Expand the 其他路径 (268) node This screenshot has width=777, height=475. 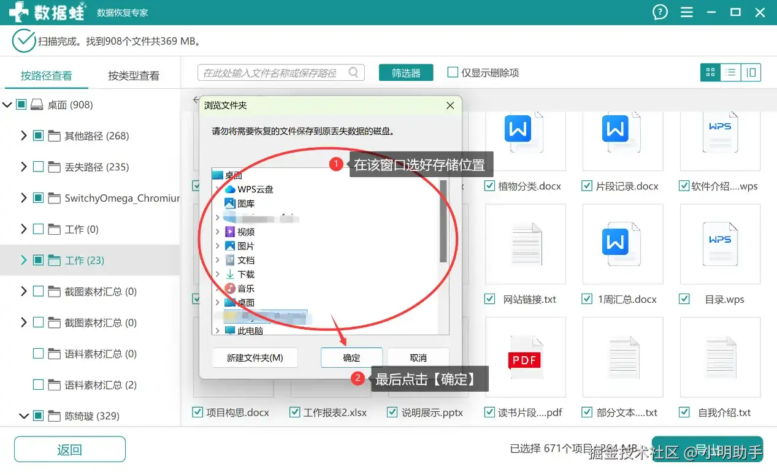pos(24,135)
